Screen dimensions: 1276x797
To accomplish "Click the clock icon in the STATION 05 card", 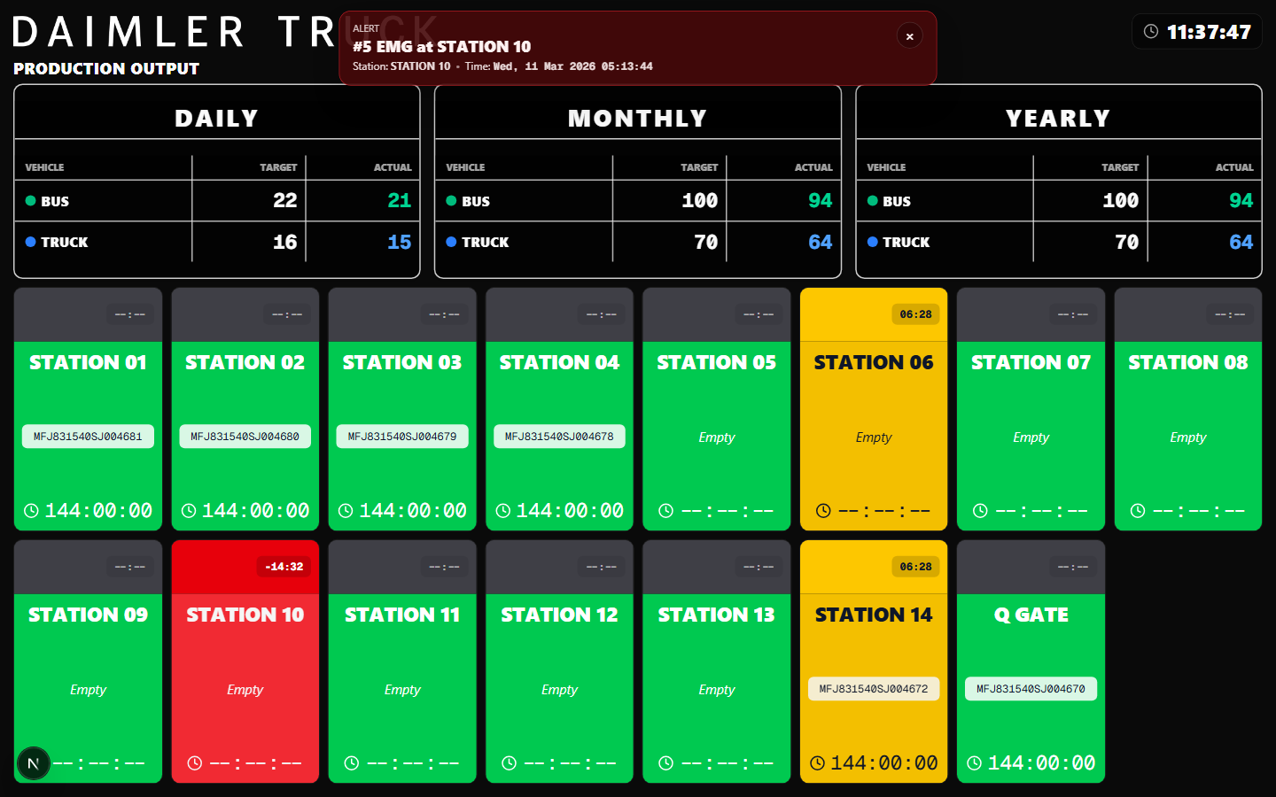I will point(666,511).
